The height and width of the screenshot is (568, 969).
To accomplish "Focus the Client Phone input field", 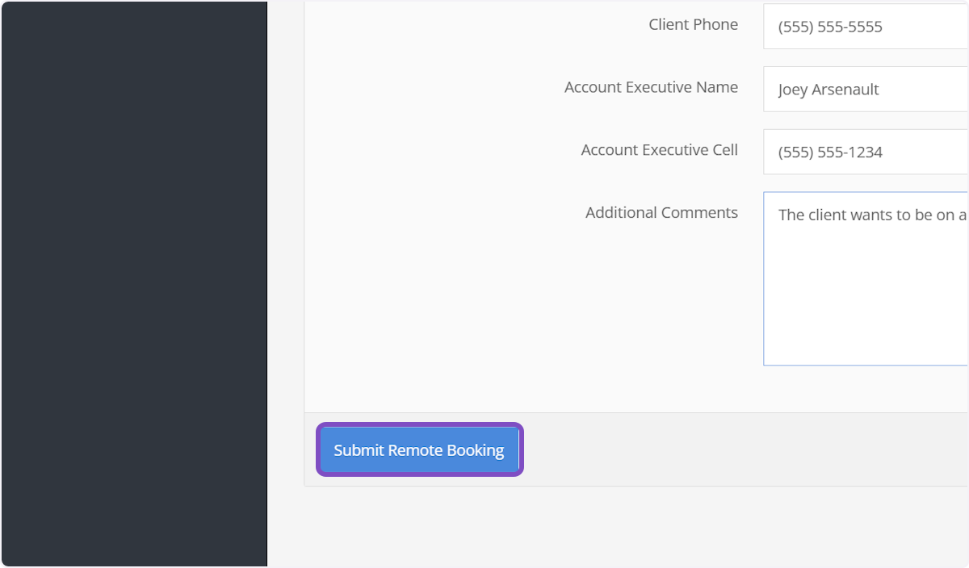I will click(x=864, y=27).
